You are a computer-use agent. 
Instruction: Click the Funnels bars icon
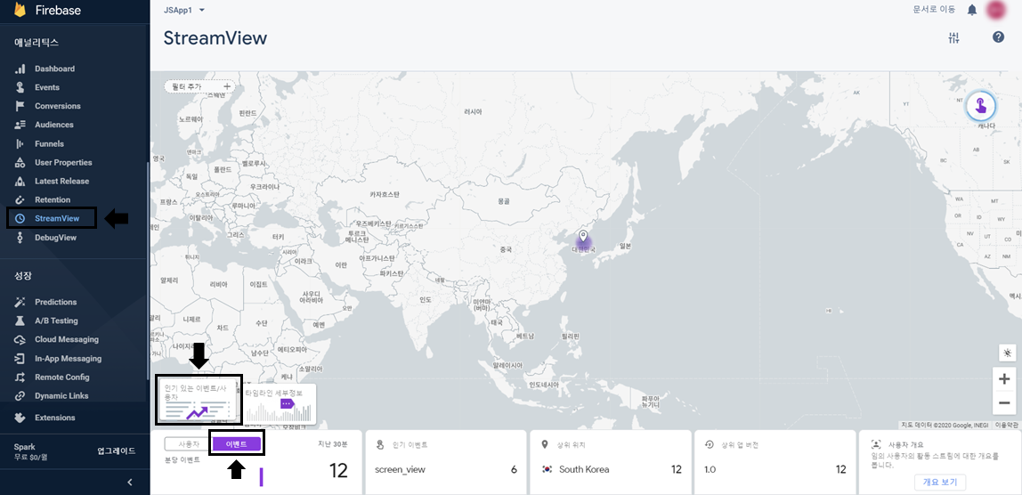(x=20, y=143)
